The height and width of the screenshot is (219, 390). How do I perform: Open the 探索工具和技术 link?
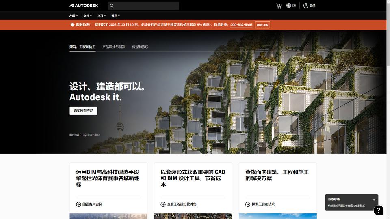pyautogui.click(x=263, y=204)
